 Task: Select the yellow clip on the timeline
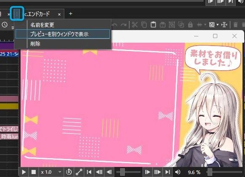pyautogui.click(x=9, y=106)
